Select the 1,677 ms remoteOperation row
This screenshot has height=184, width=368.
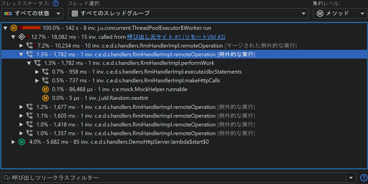coord(145,107)
